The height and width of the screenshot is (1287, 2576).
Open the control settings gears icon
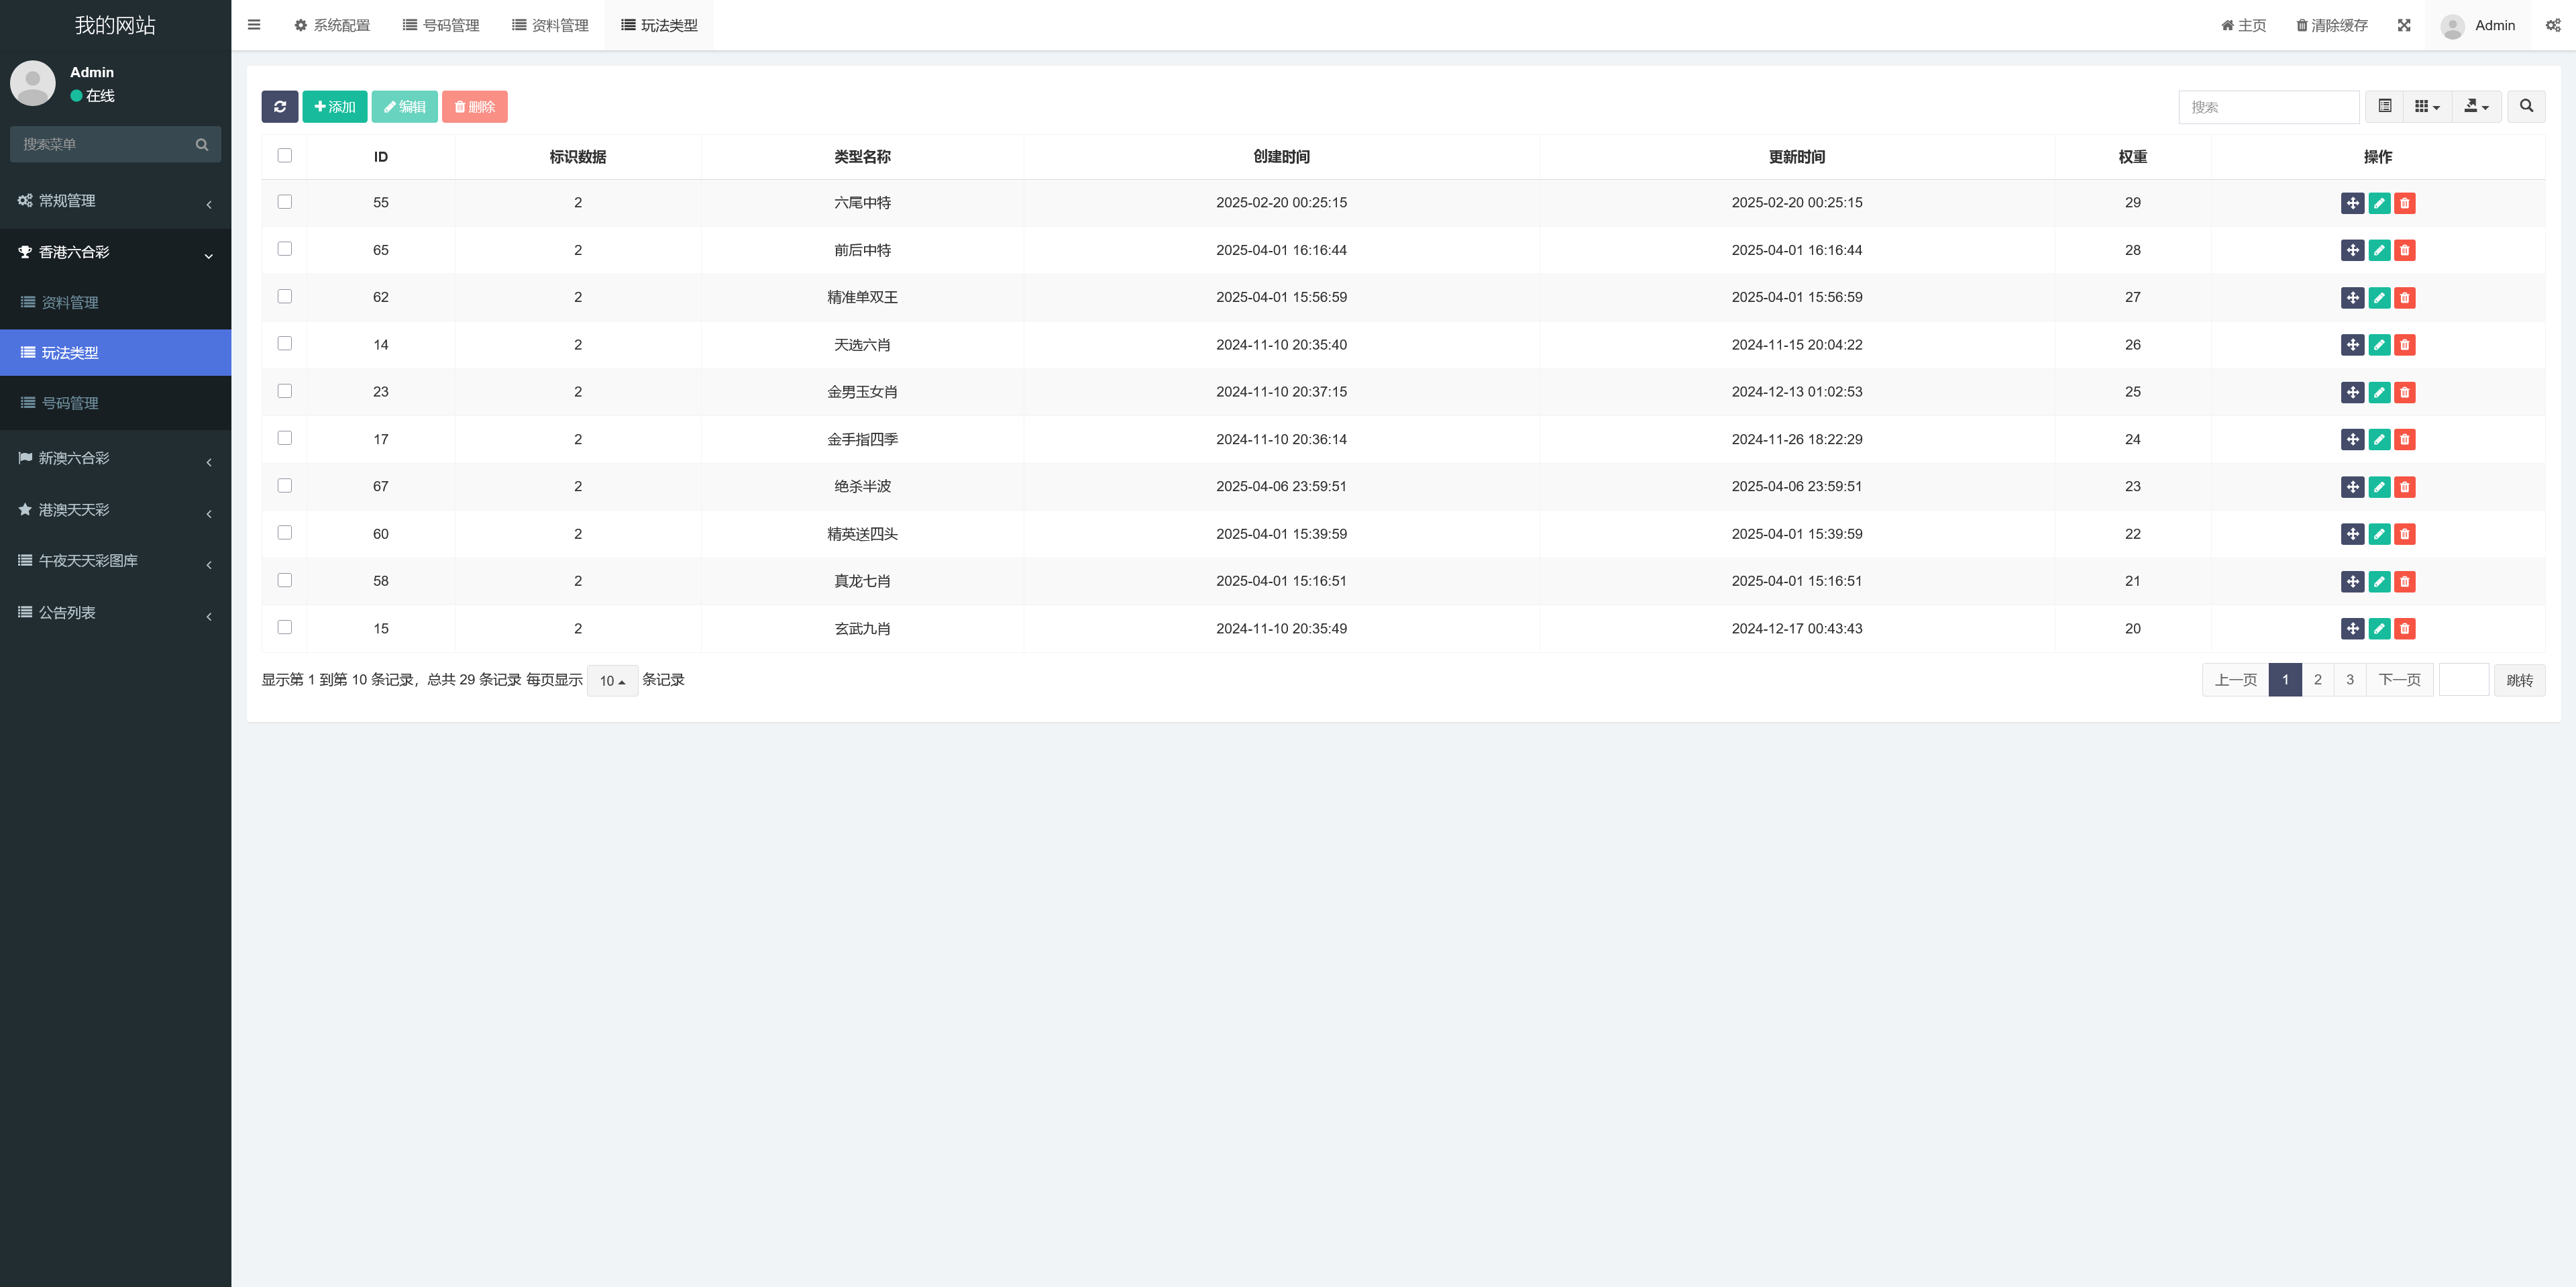tap(2552, 25)
